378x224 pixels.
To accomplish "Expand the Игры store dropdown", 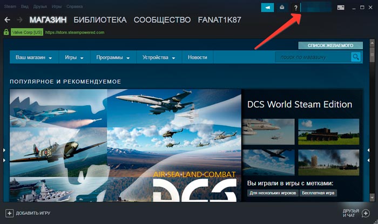I will tap(75, 57).
